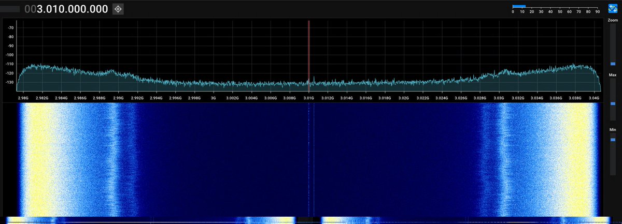Viewport: 622px width, 224px height.
Task: Click the 2.98G label on frequency axis
Action: (23, 97)
